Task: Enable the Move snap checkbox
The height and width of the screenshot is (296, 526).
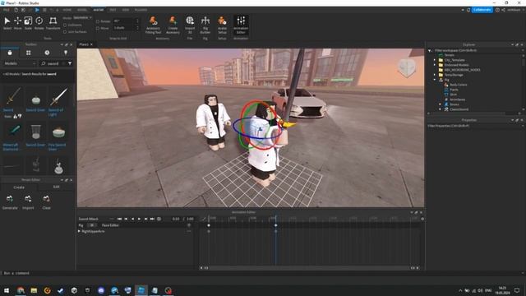Action: click(98, 28)
